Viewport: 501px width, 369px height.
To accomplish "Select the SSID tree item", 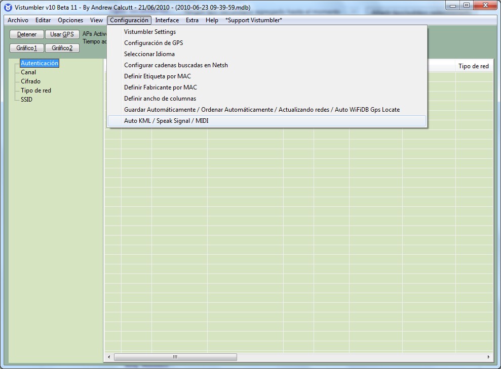I will tap(26, 100).
